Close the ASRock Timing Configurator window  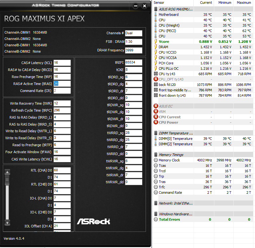point(144,6)
